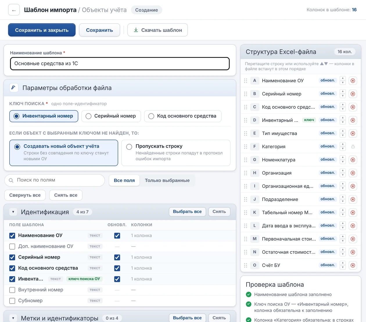Download the template with Скачать шаблон
Viewport: 366px width, 322px height.
pyautogui.click(x=157, y=30)
